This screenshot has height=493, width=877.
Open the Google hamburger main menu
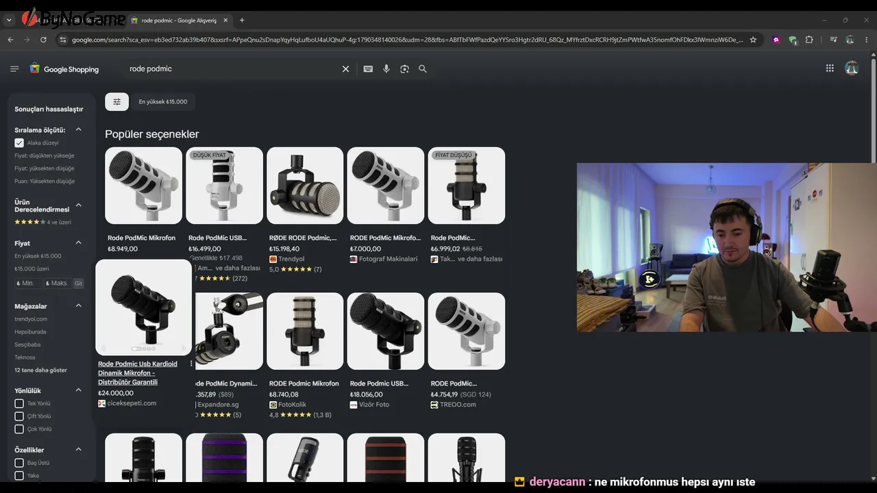[x=14, y=69]
